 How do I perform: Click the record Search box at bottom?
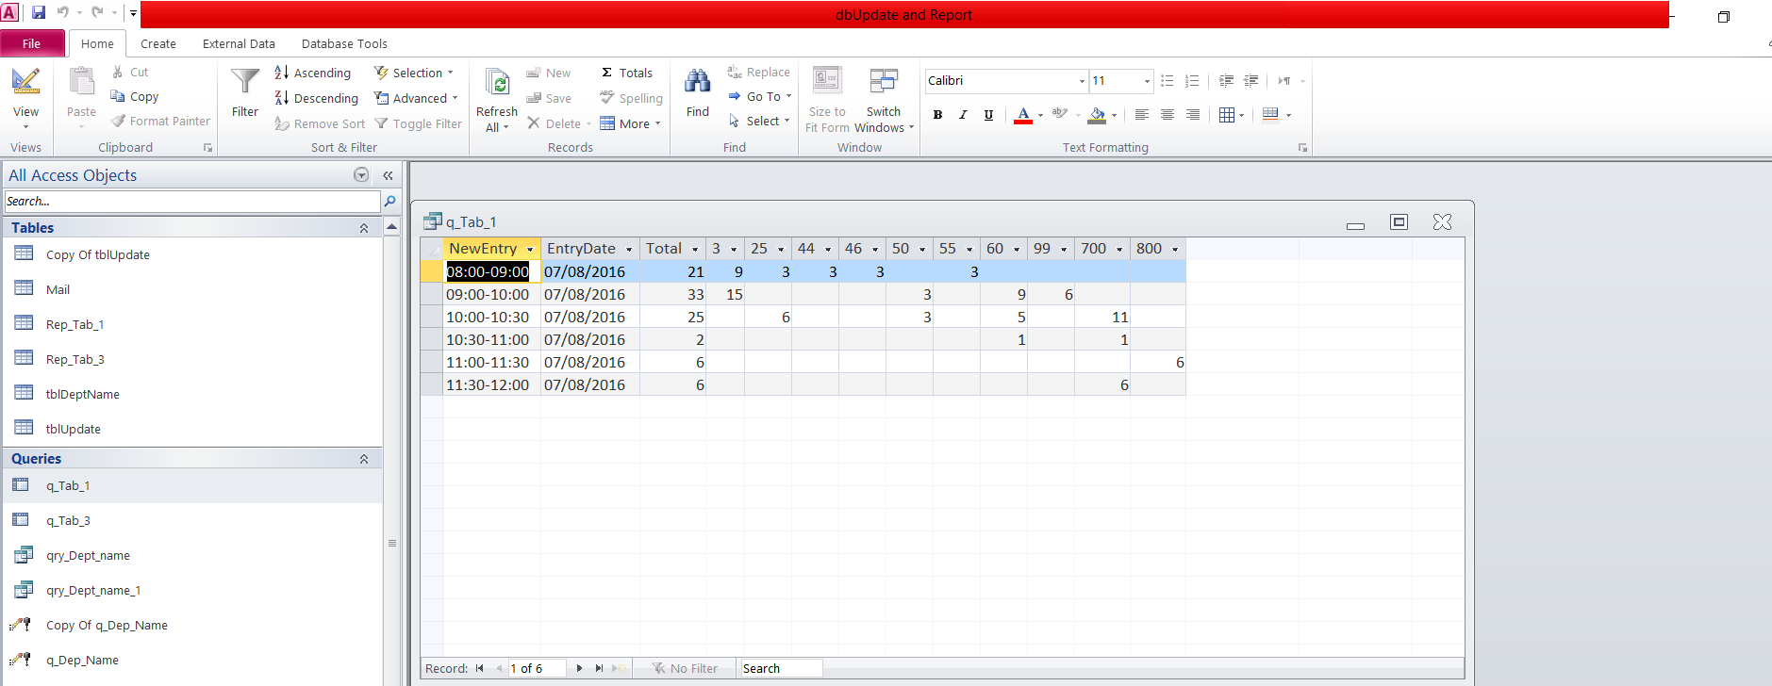781,668
